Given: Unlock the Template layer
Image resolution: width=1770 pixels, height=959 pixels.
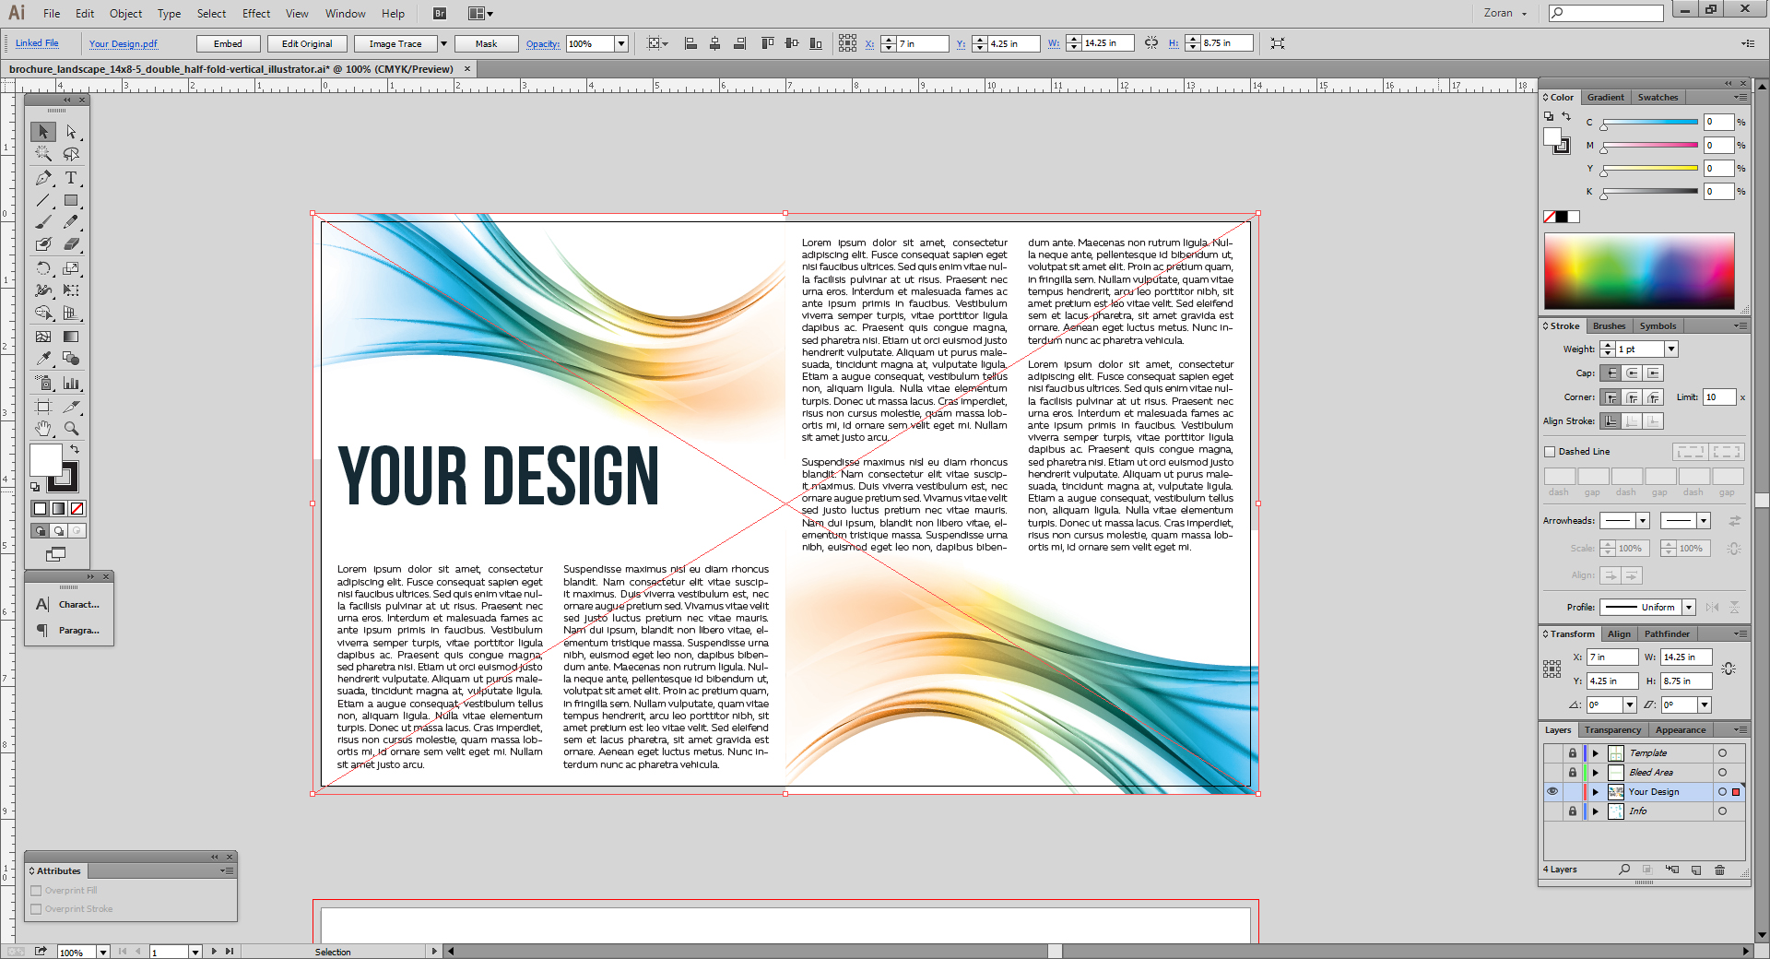Looking at the screenshot, I should (x=1573, y=753).
